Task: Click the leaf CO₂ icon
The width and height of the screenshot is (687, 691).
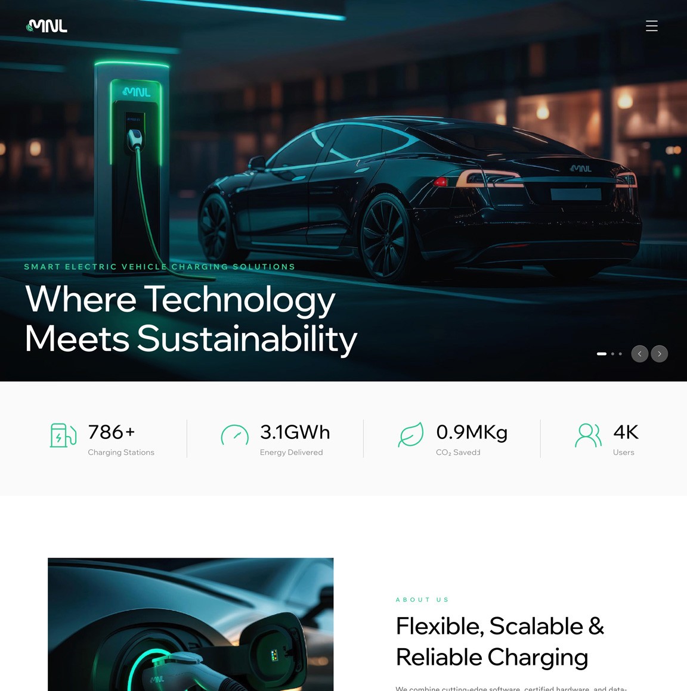Action: click(411, 434)
